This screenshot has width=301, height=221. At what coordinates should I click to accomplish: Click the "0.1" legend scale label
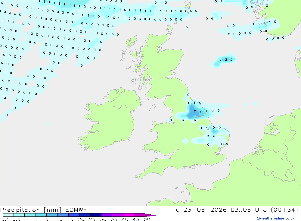5,219
